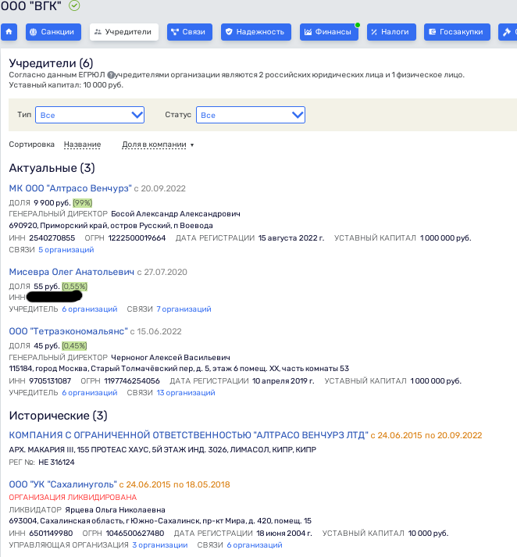Open the 5 организаций connections link
Image resolution: width=517 pixels, height=557 pixels.
[66, 250]
